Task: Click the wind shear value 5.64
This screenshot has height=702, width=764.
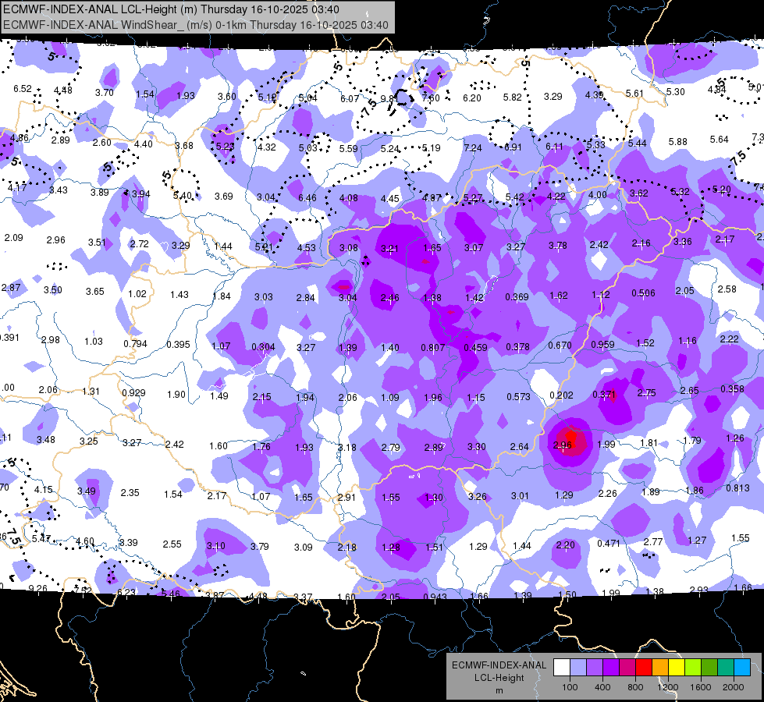Action: [720, 140]
